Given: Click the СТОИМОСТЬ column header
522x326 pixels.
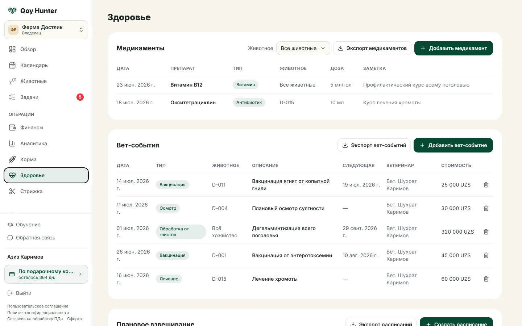Looking at the screenshot, I should [x=456, y=166].
